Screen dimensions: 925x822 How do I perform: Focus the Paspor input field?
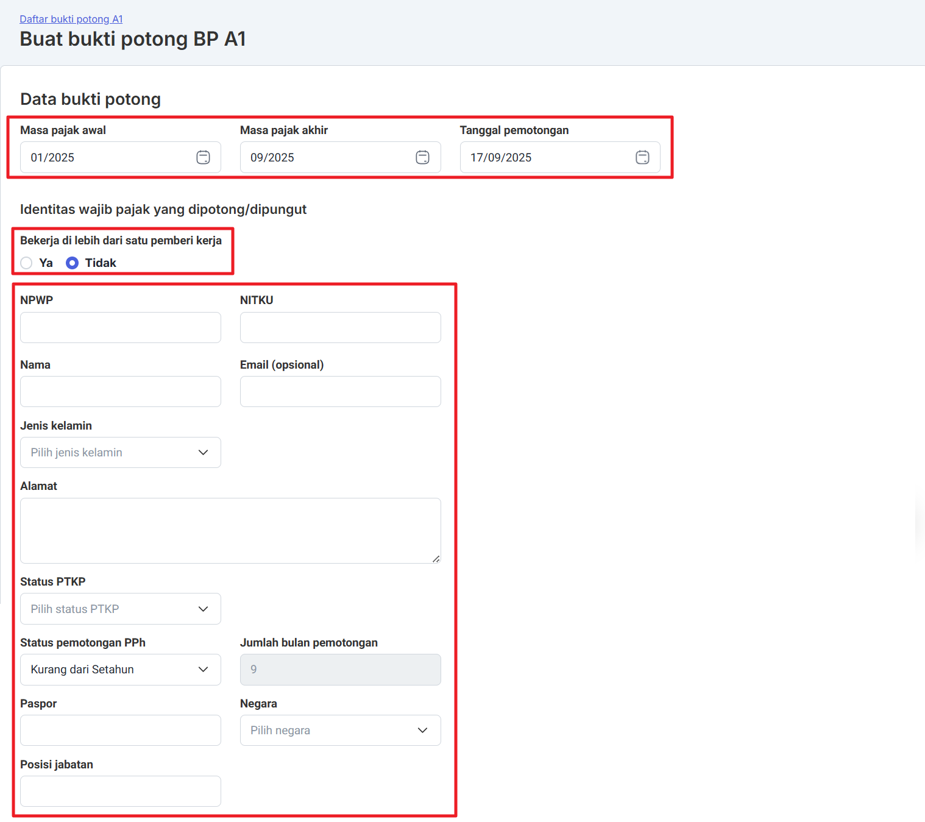[121, 730]
